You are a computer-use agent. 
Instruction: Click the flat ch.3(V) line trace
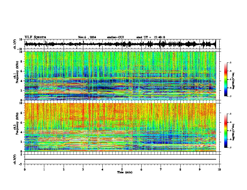(x=120, y=159)
